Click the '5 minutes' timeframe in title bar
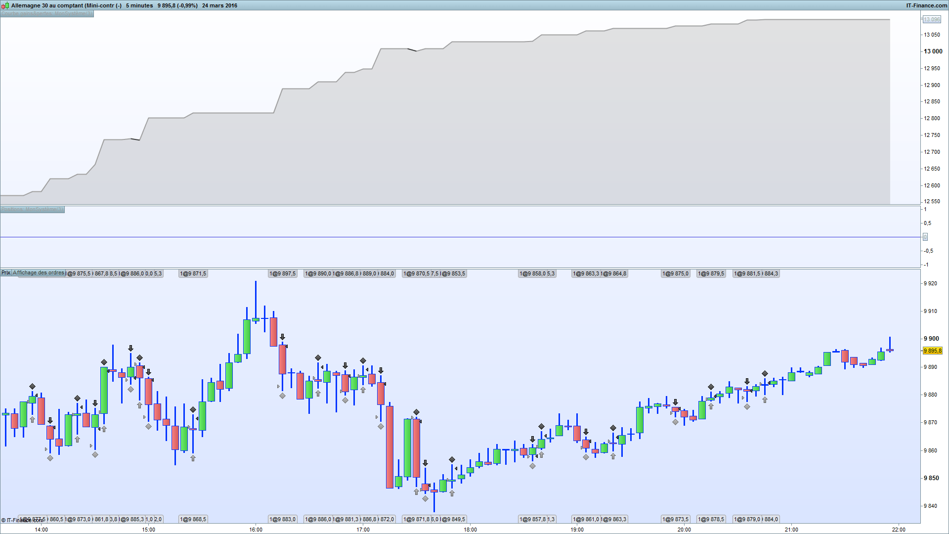 [x=139, y=5]
